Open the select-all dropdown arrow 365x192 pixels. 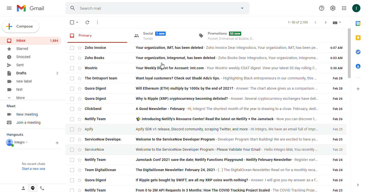[77, 22]
